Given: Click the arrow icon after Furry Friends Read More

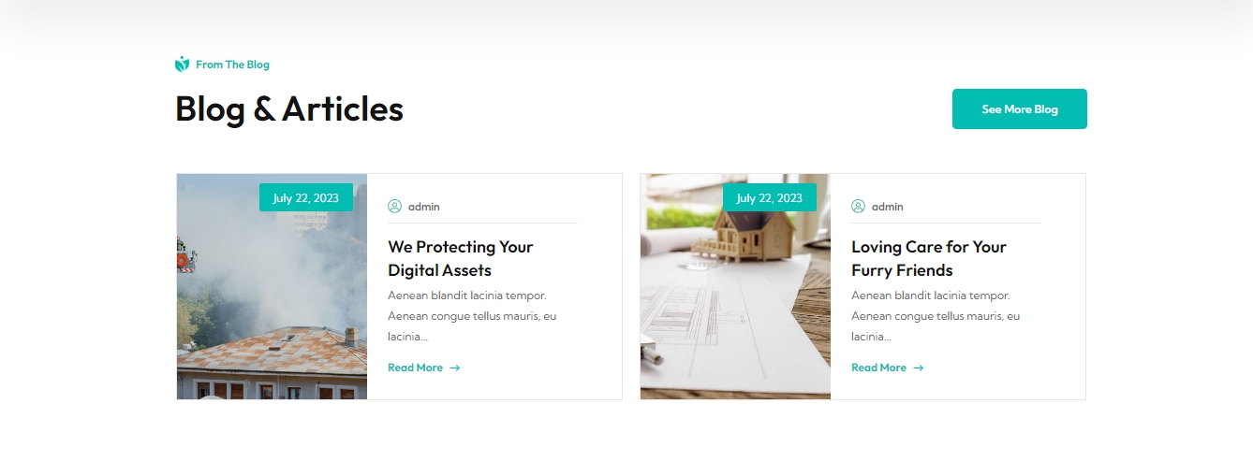Looking at the screenshot, I should point(919,368).
